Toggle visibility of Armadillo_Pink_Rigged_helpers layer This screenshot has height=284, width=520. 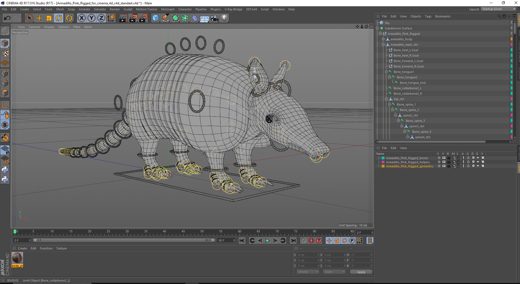(444, 162)
